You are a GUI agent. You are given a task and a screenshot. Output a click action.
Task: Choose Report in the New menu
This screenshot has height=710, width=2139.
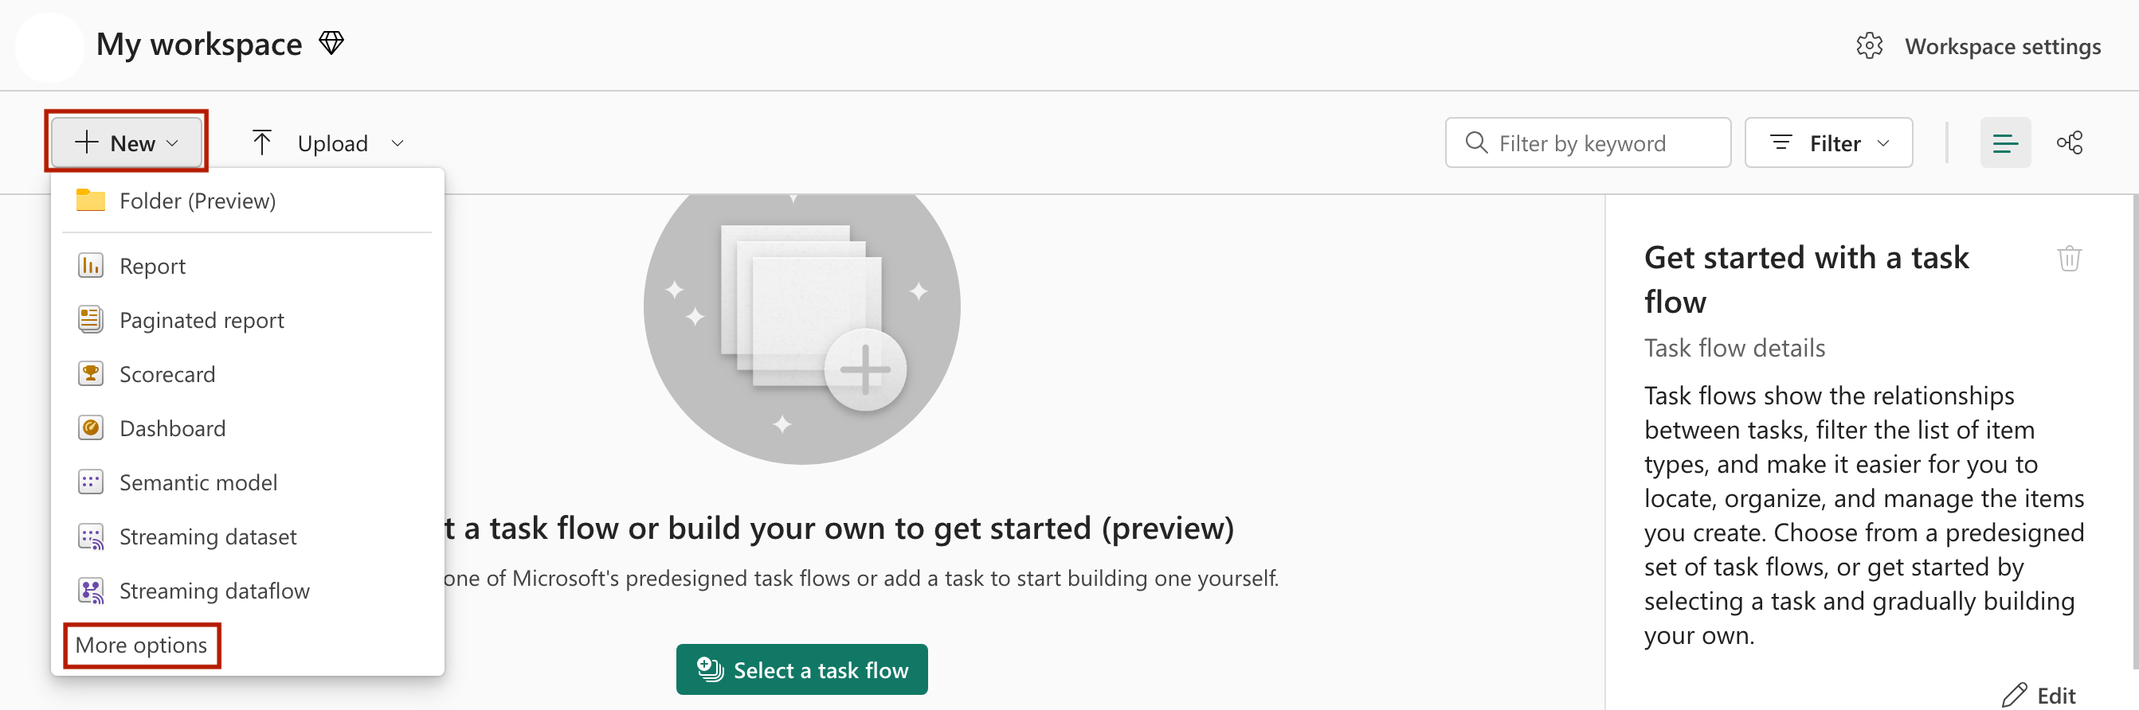tap(247, 265)
